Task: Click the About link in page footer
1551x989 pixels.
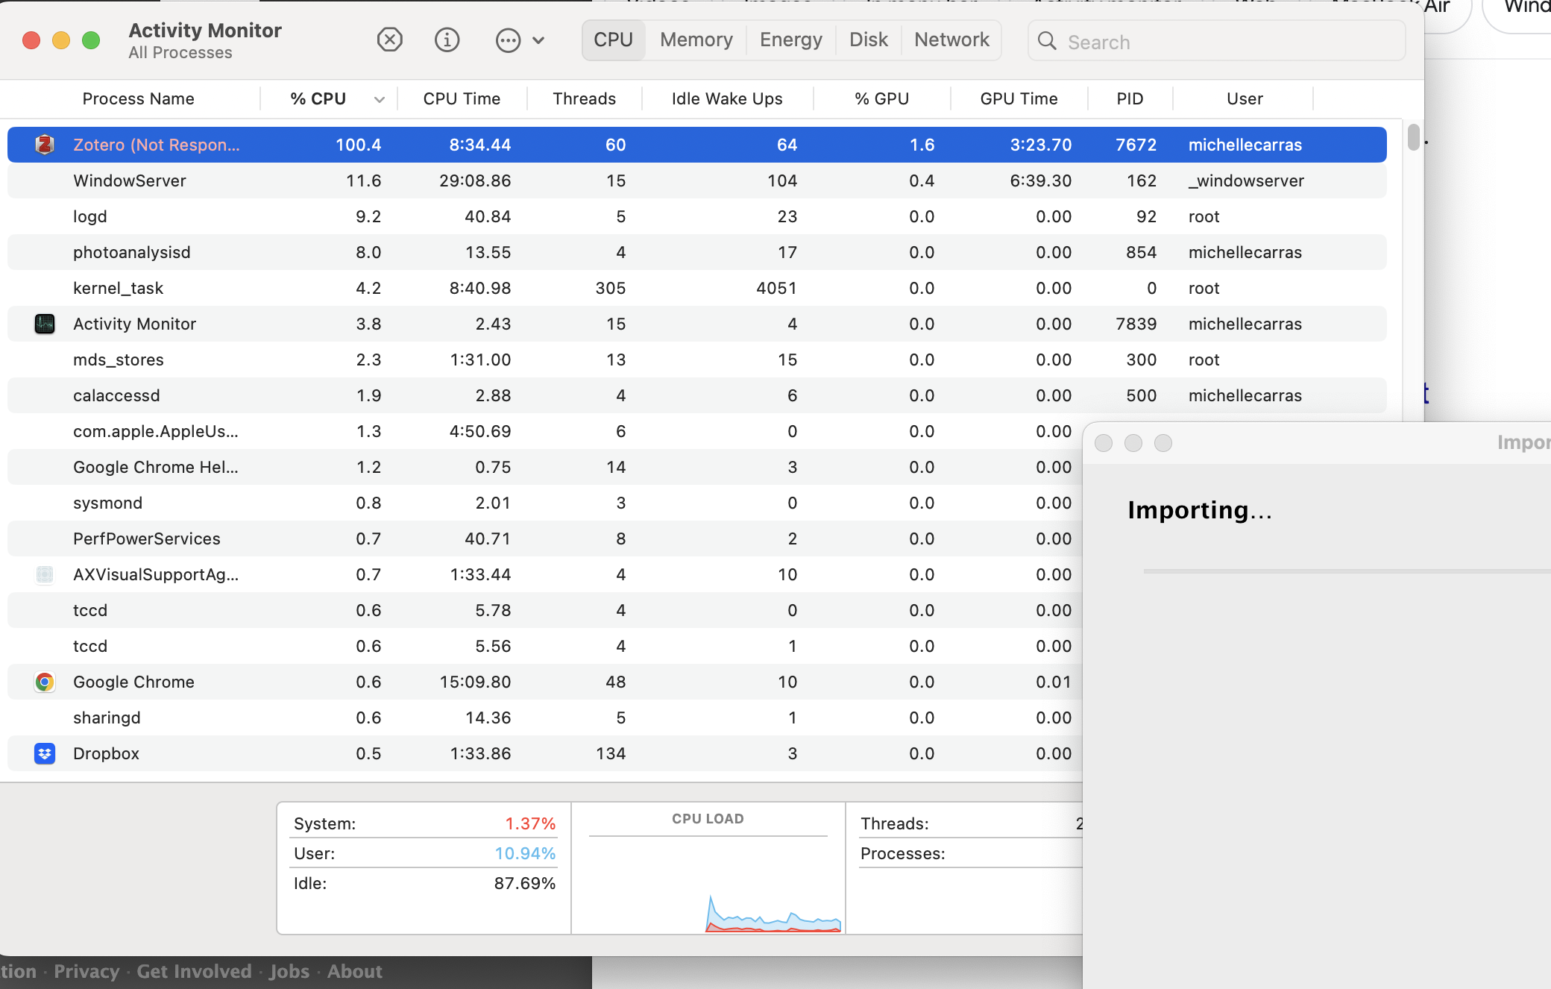Action: coord(354,971)
